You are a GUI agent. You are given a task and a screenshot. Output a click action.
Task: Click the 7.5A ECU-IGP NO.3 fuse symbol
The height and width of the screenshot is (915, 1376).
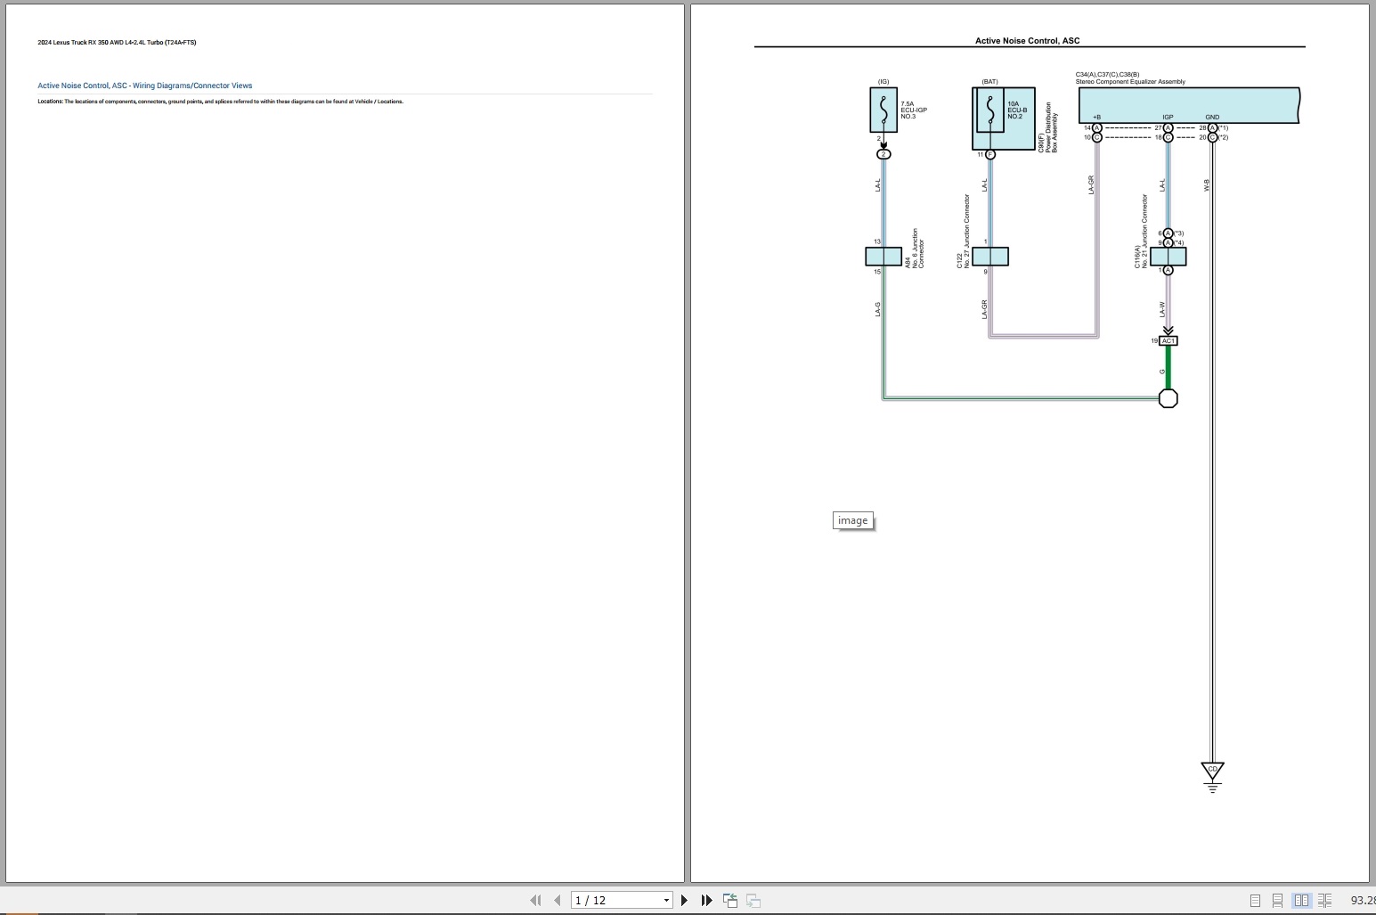click(883, 110)
